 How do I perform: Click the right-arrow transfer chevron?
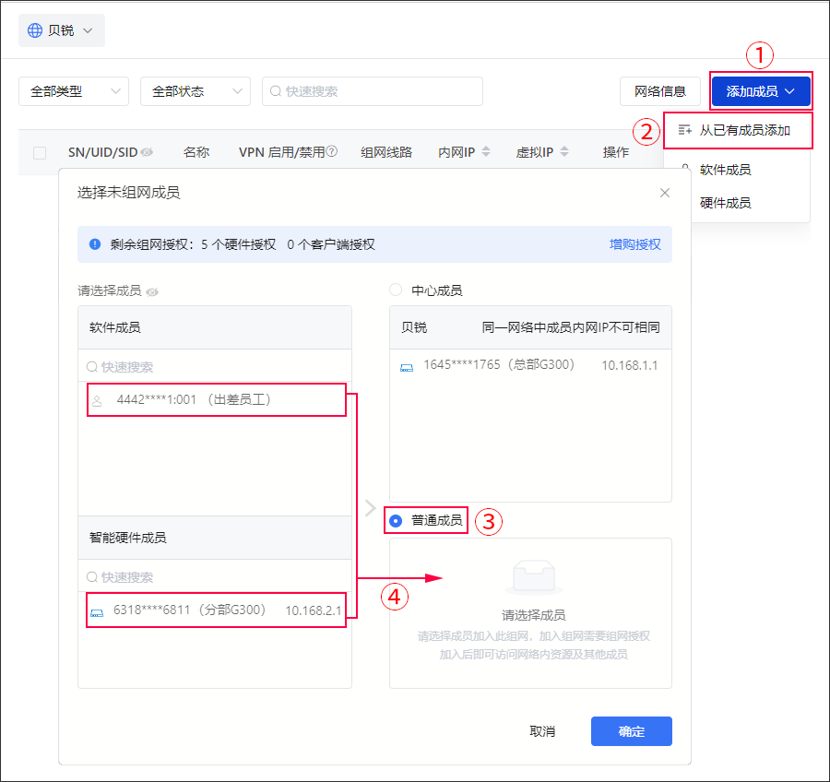pyautogui.click(x=371, y=508)
